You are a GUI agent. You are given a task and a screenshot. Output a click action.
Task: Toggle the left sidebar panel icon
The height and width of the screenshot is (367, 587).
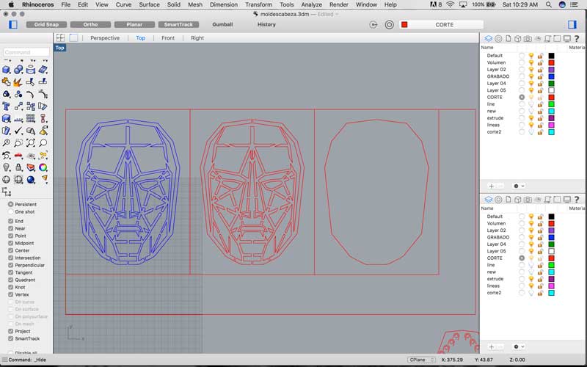click(x=13, y=24)
